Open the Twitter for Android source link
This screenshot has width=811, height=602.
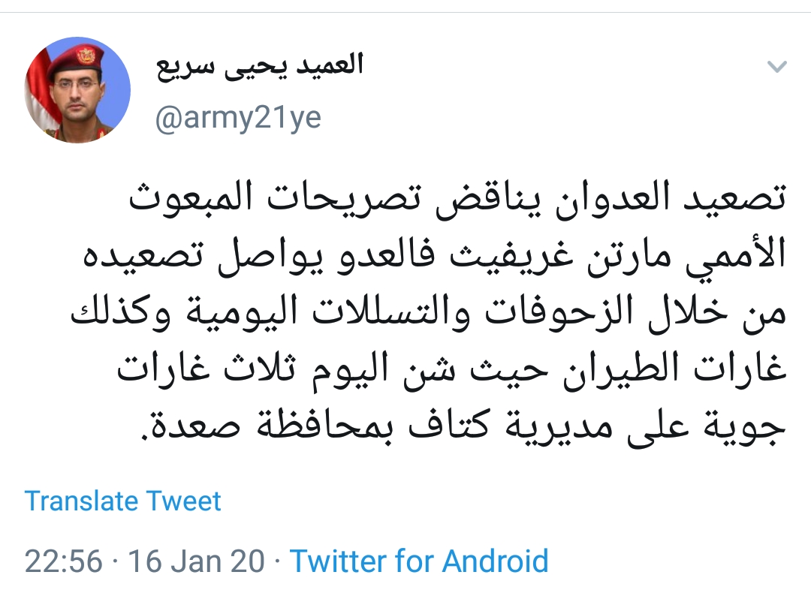[x=419, y=561]
